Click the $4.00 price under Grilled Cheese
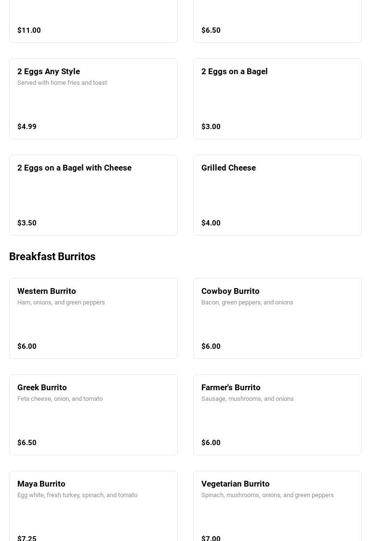 211,223
